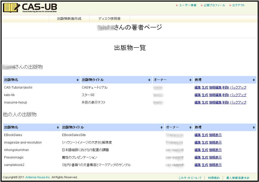Open 利用規約 in the footer
This screenshot has height=182, width=259.
click(x=214, y=177)
